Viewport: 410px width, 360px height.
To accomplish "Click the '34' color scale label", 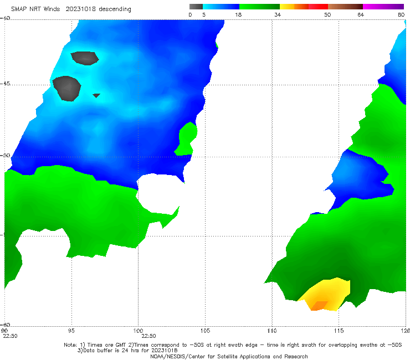I will tap(278, 14).
